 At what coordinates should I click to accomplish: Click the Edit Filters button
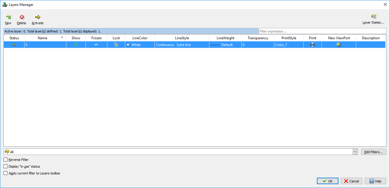pyautogui.click(x=373, y=152)
